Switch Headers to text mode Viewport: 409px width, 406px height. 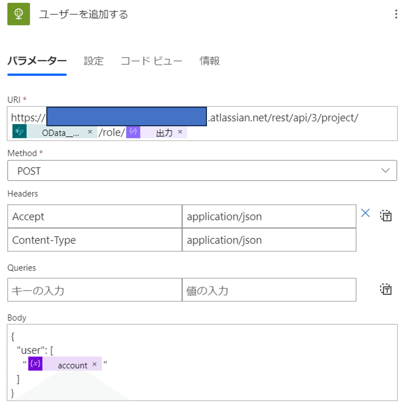click(x=386, y=216)
